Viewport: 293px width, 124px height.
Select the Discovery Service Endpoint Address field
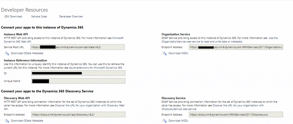click(236, 115)
